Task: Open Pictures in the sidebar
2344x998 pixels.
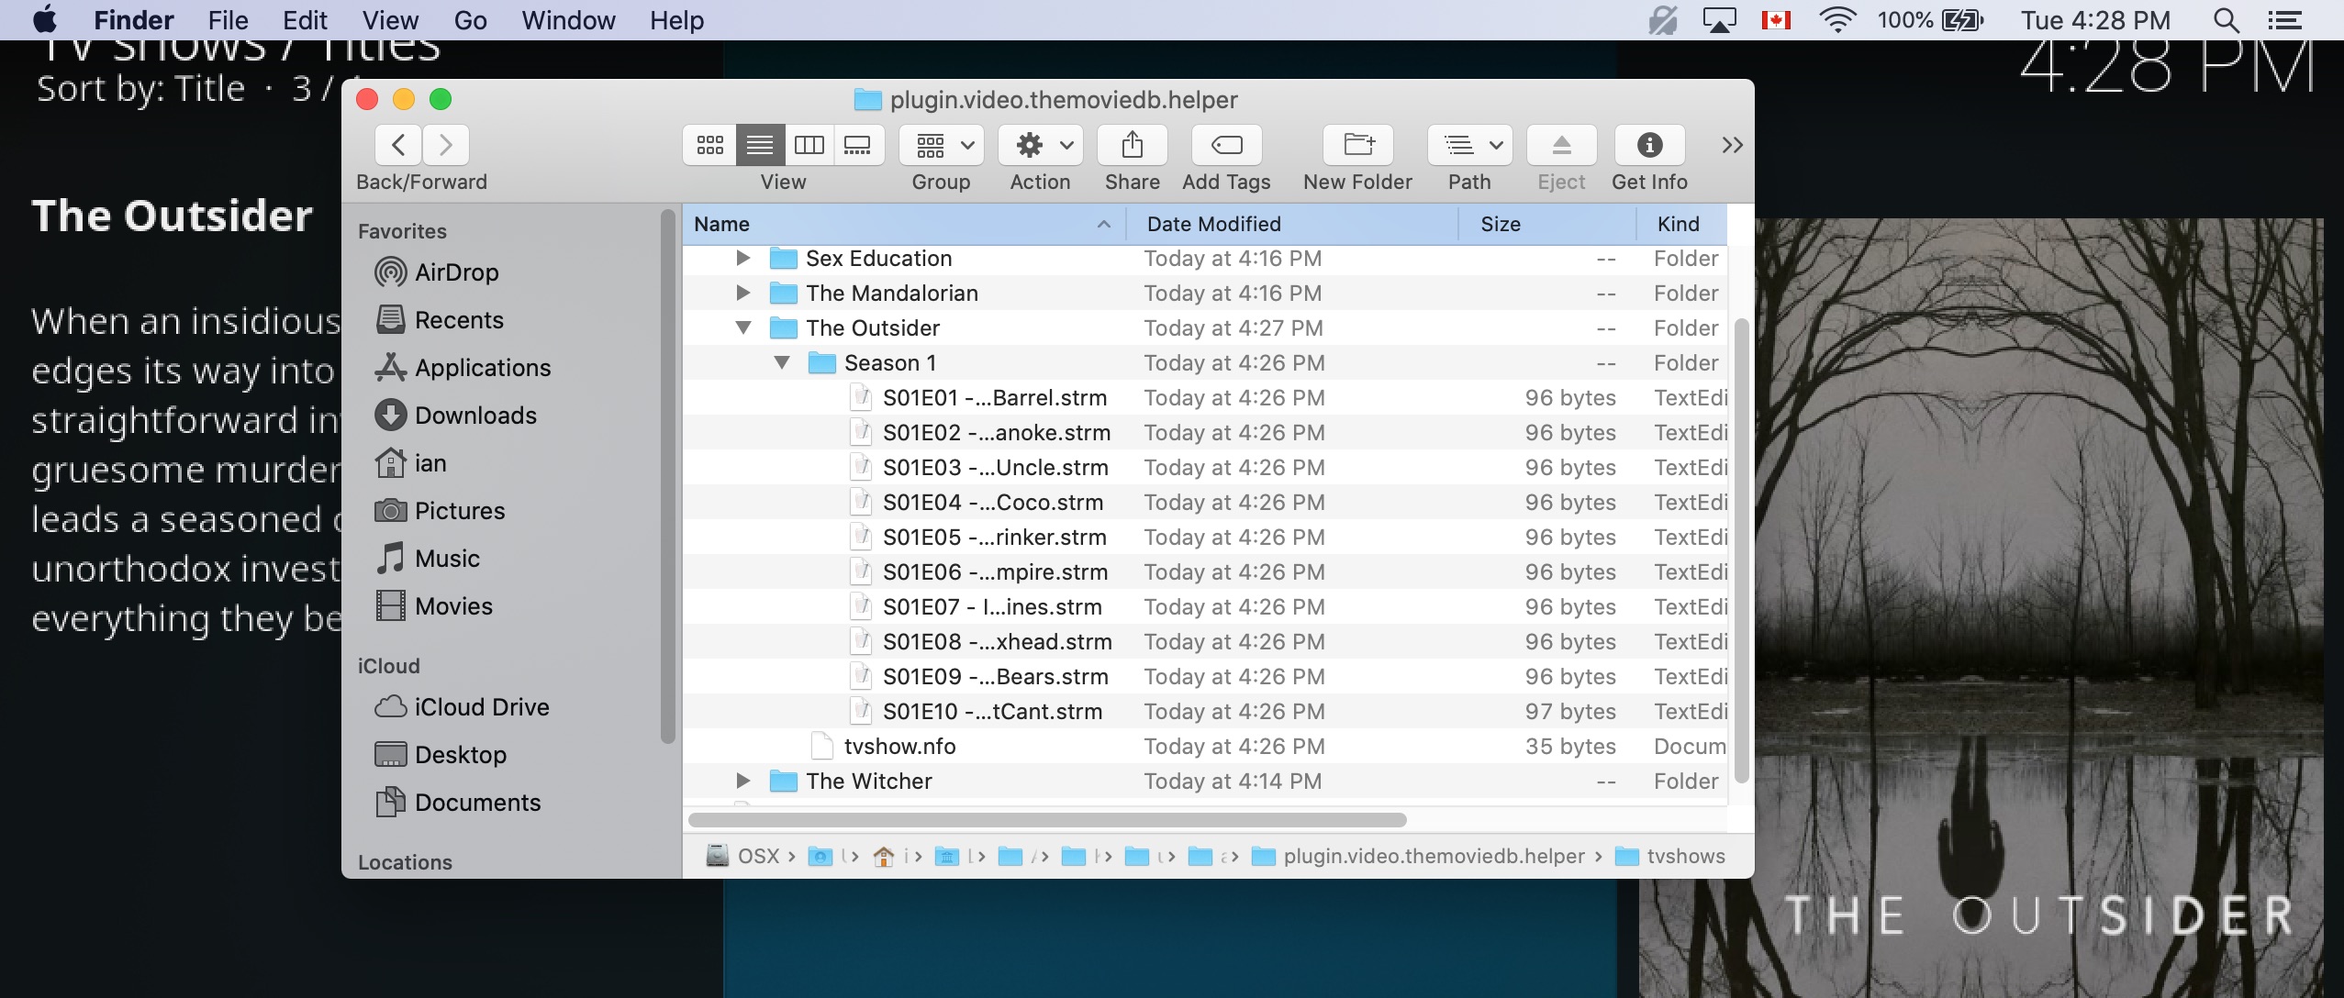Action: click(440, 511)
